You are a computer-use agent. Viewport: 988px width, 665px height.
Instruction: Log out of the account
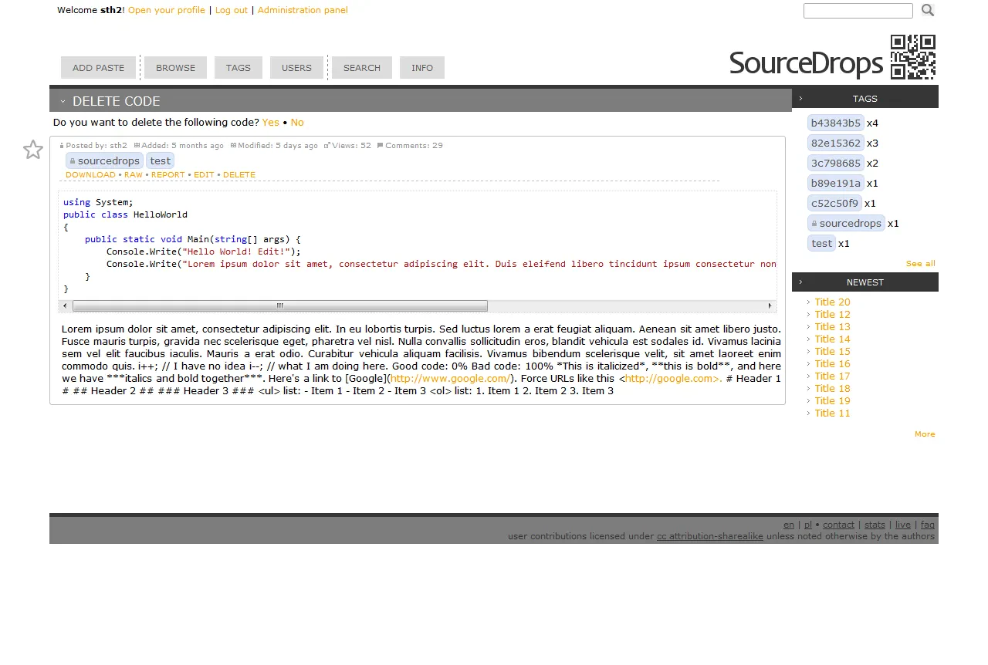[232, 10]
